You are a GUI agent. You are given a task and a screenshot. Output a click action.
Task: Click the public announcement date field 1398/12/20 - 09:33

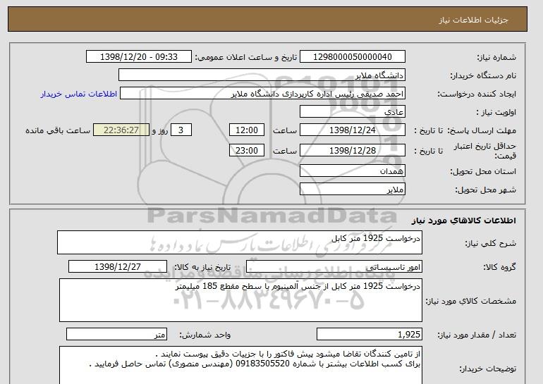[138, 57]
